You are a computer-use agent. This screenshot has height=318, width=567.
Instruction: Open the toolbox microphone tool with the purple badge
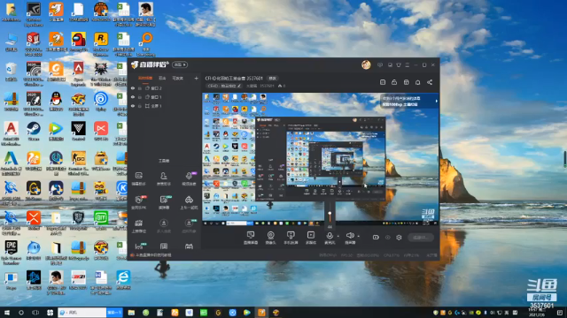(189, 178)
